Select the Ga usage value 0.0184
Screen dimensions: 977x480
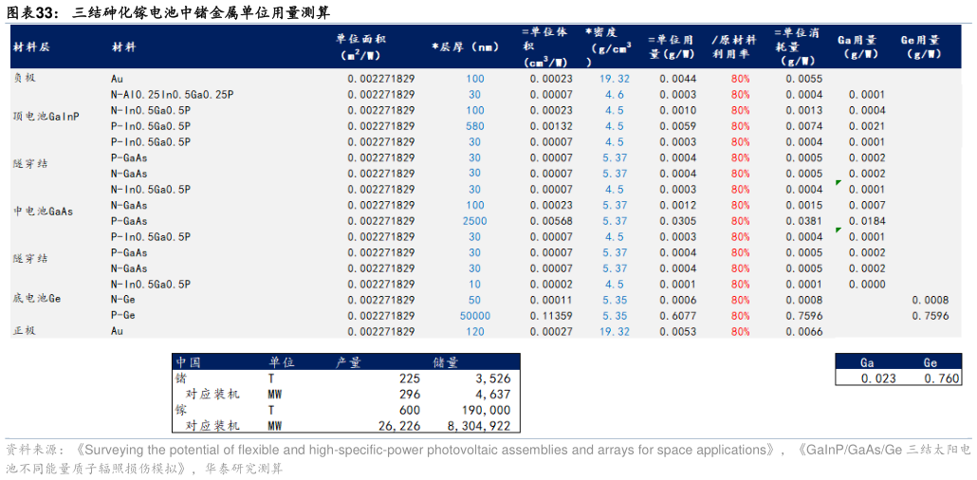866,221
